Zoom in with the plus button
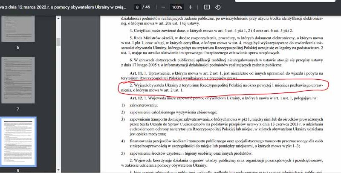Screen dimensions: 341x173 click(x=191, y=7)
